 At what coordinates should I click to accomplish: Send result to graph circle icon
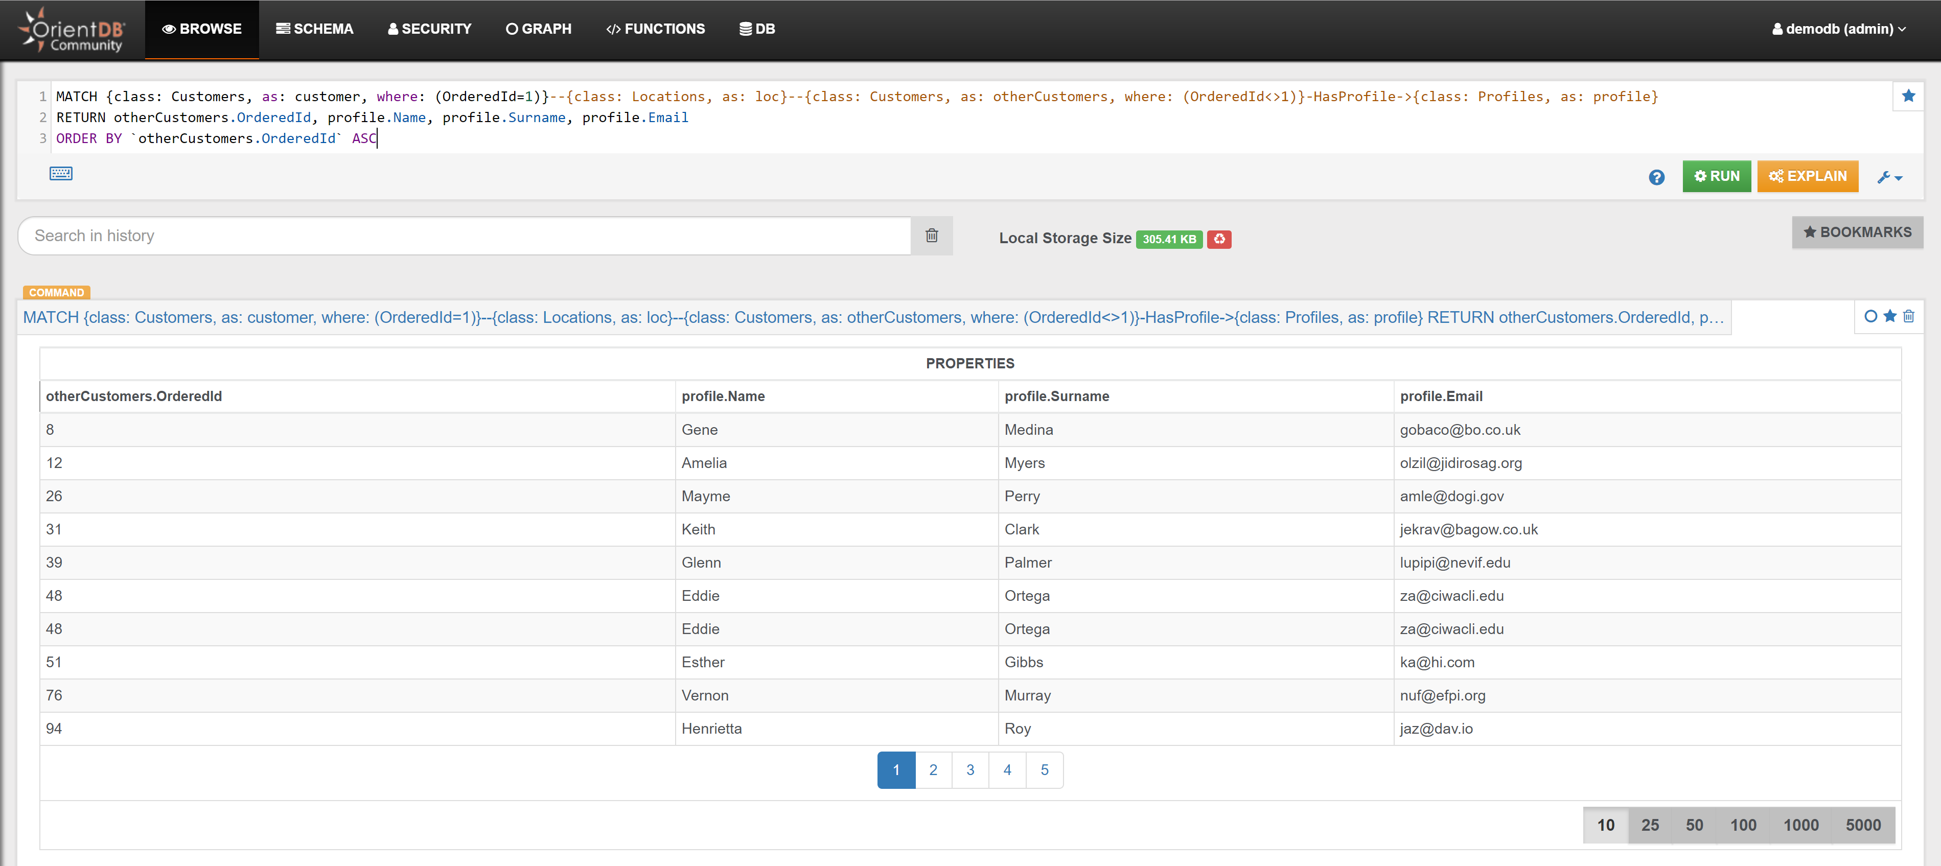(1870, 316)
